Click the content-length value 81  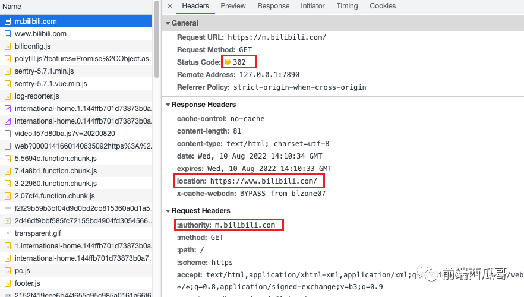(237, 131)
